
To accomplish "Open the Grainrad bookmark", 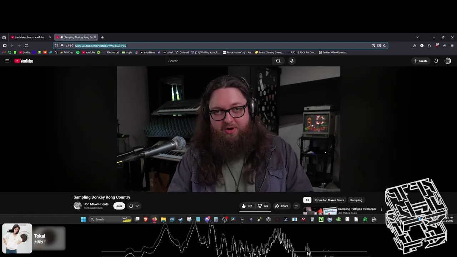I will click(182, 52).
